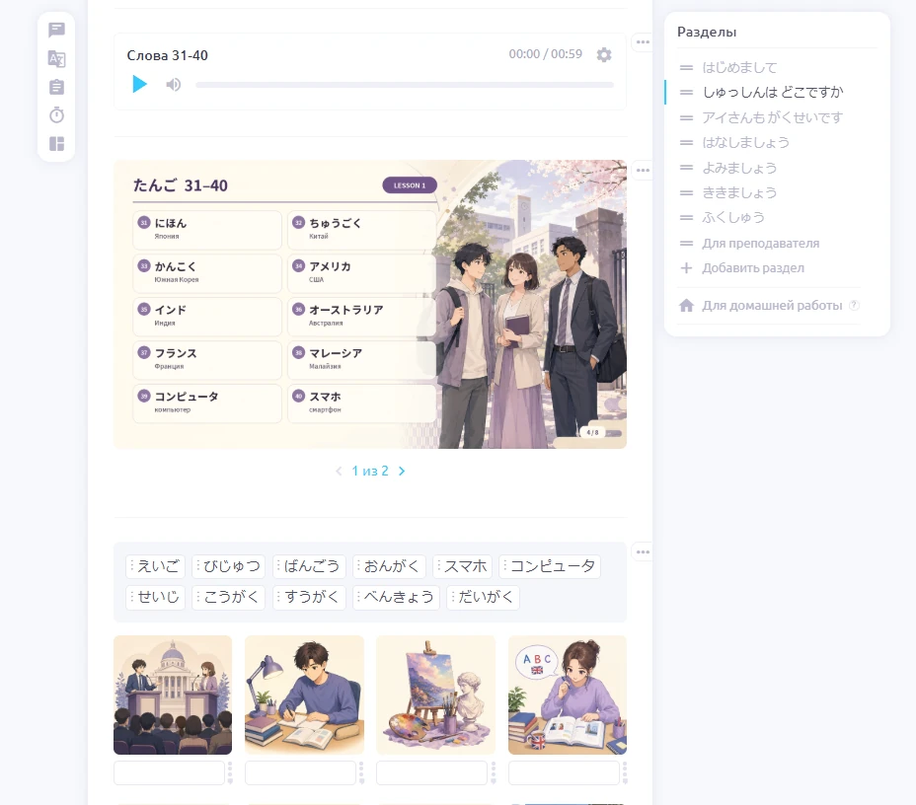Select the word chip こうがく
Viewport: 916px width, 805px height.
[229, 597]
